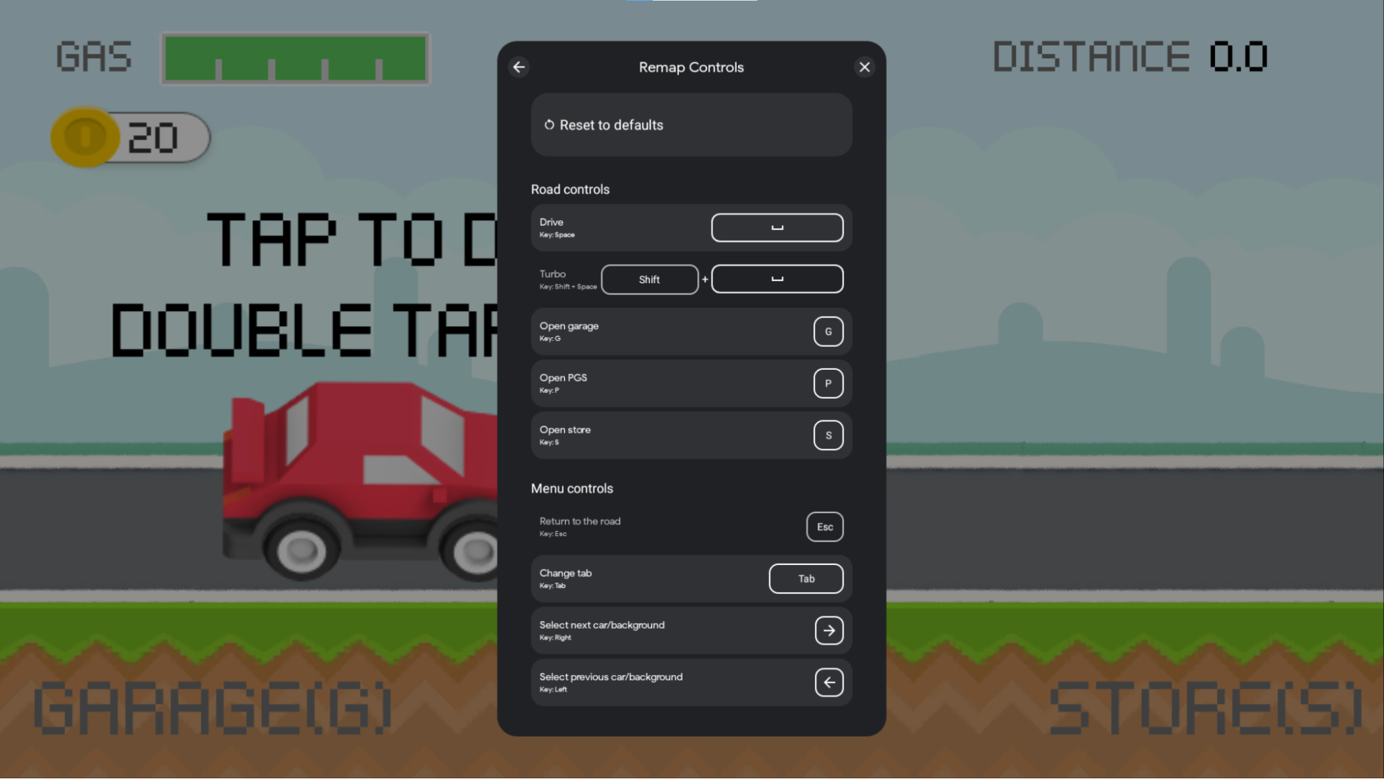
Task: Click the Select Next car arrow icon
Action: pyautogui.click(x=828, y=629)
